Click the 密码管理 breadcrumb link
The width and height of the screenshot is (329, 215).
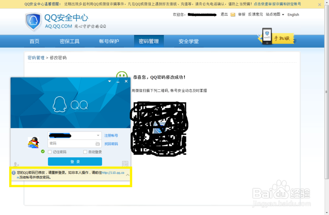coord(36,58)
